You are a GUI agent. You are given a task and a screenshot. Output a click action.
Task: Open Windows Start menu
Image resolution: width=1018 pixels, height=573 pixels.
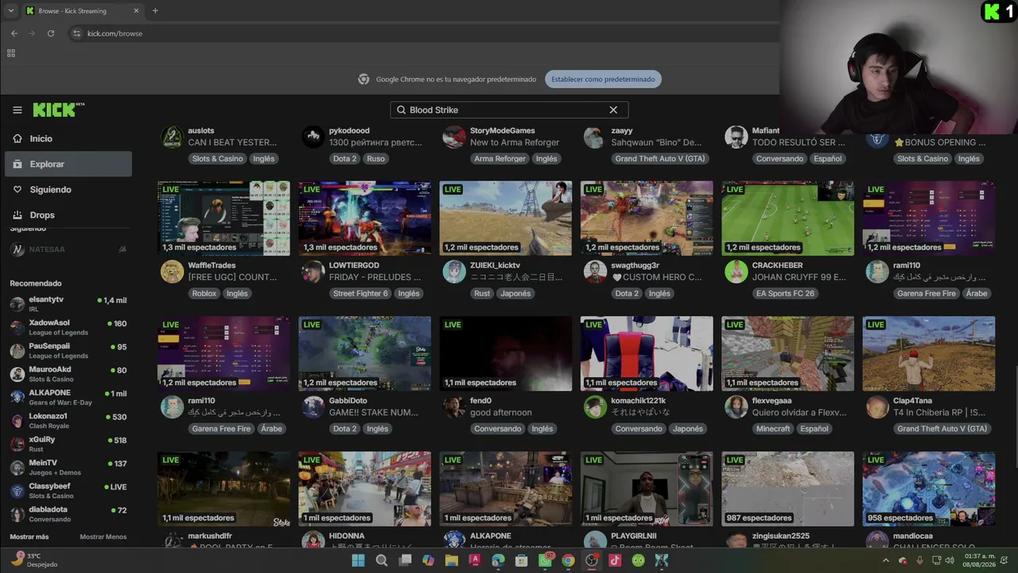[358, 560]
